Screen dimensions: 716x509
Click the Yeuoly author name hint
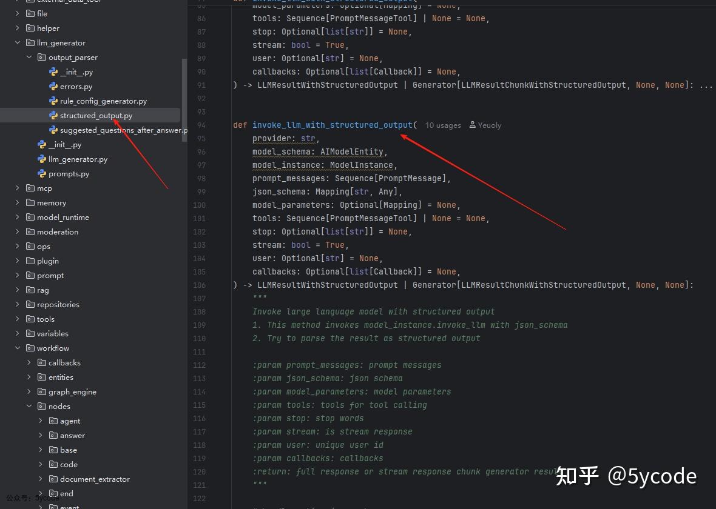click(x=490, y=125)
